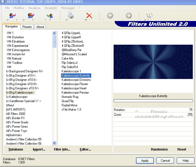Click the Apply button

[145, 161]
